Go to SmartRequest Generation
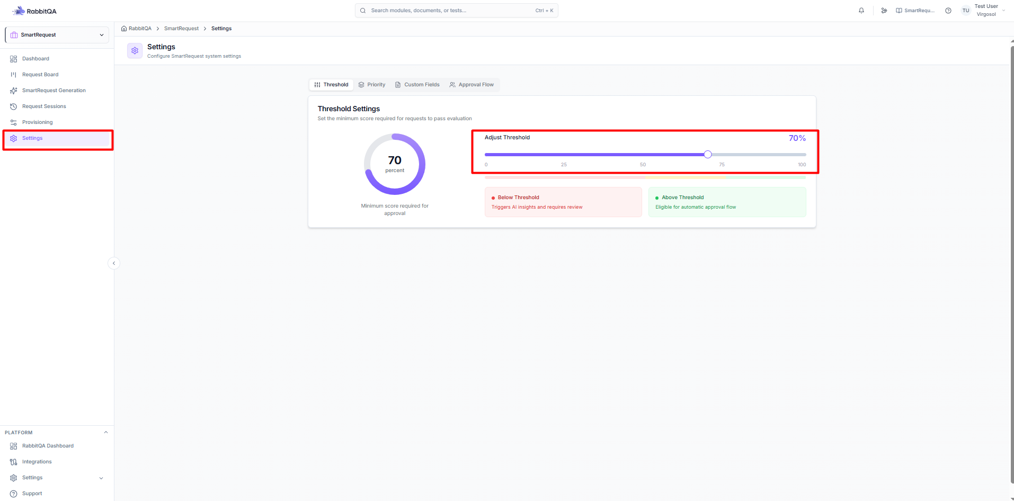This screenshot has width=1014, height=501. 57,91
